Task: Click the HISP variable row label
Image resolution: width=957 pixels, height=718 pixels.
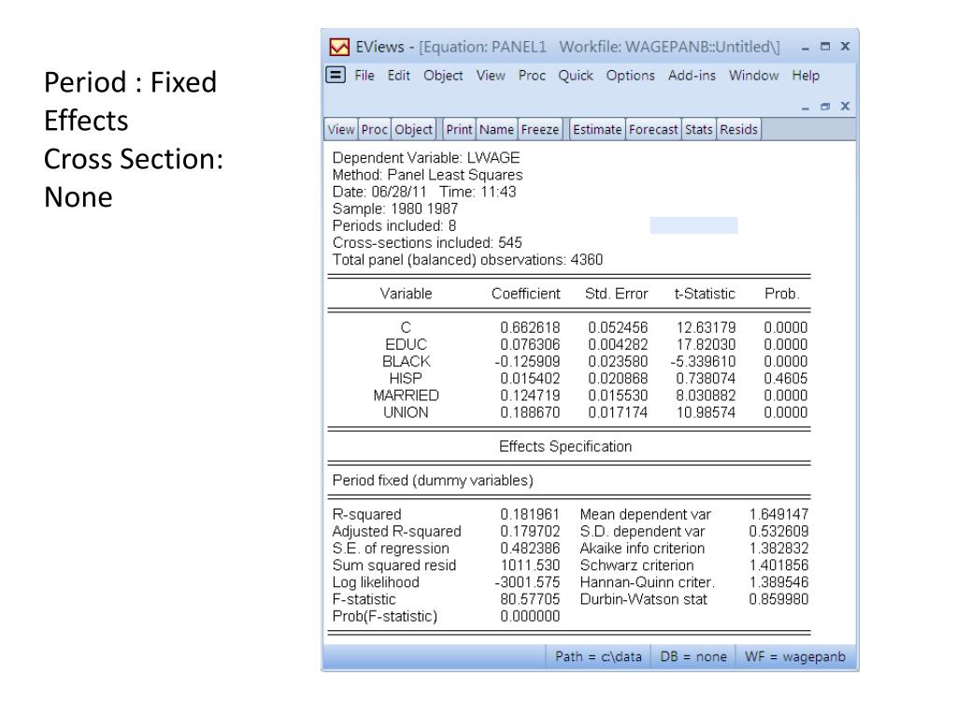Action: (x=406, y=379)
